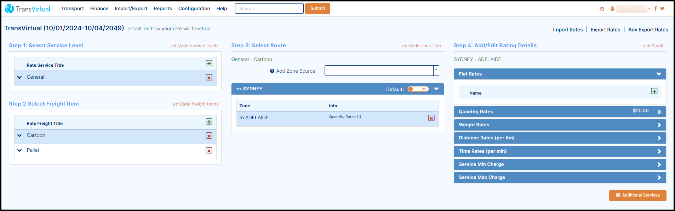Open the user account dropdown caret
The height and width of the screenshot is (211, 675).
[649, 9]
